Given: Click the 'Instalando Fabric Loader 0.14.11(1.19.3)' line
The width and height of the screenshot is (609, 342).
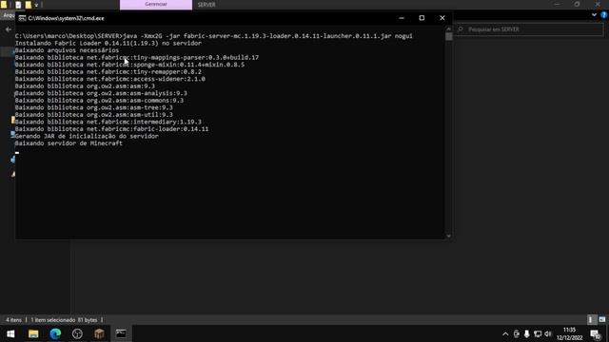Looking at the screenshot, I should tap(108, 43).
